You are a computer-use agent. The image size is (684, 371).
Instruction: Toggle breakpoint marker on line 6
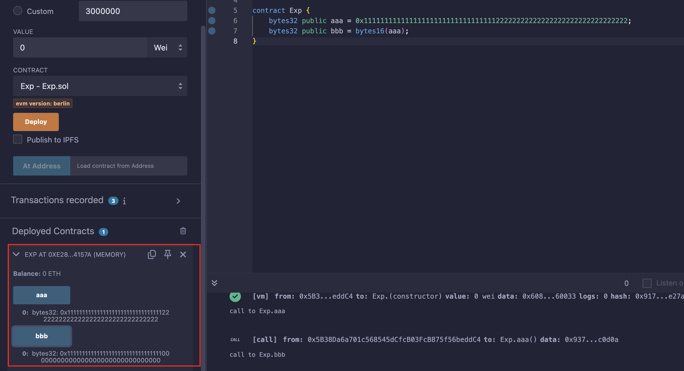pos(212,21)
